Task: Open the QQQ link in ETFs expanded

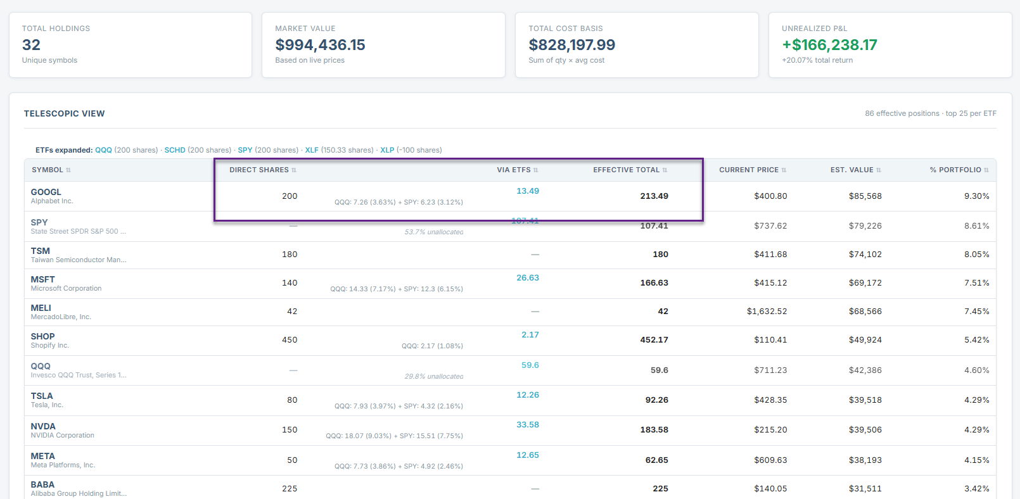Action: click(103, 150)
